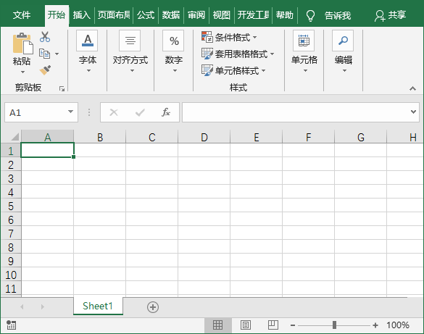Viewport: 424px width, 334px height.
Task: Select row 5 header
Action: click(11, 206)
